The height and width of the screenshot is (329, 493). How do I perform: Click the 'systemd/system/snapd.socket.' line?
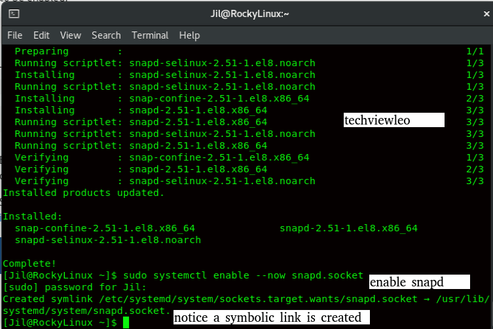[x=87, y=311]
